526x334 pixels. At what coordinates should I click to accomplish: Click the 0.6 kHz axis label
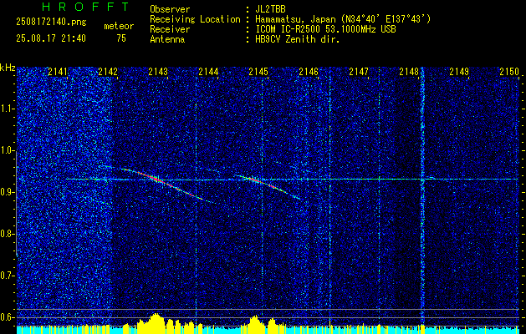click(x=7, y=317)
